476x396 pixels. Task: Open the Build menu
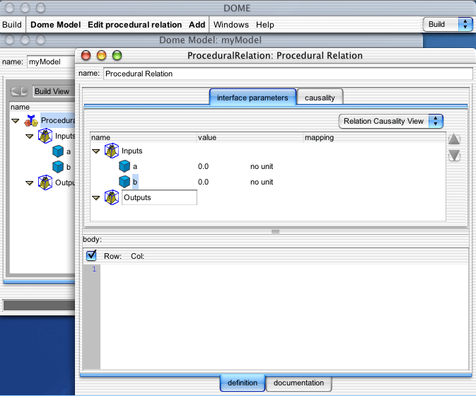(x=12, y=25)
